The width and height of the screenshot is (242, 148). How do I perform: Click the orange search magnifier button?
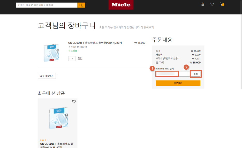[81, 5]
